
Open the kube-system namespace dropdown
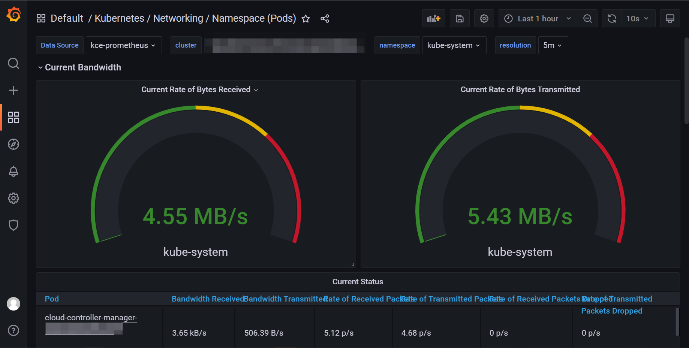click(454, 45)
